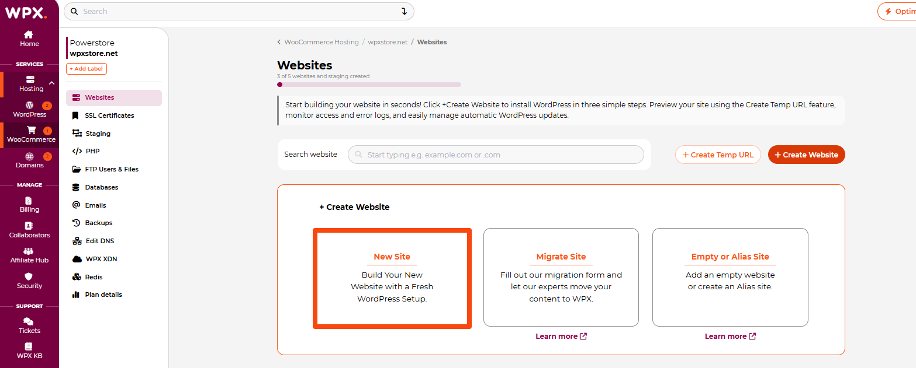Open the Collaborators icon
The height and width of the screenshot is (368, 916).
click(x=29, y=226)
